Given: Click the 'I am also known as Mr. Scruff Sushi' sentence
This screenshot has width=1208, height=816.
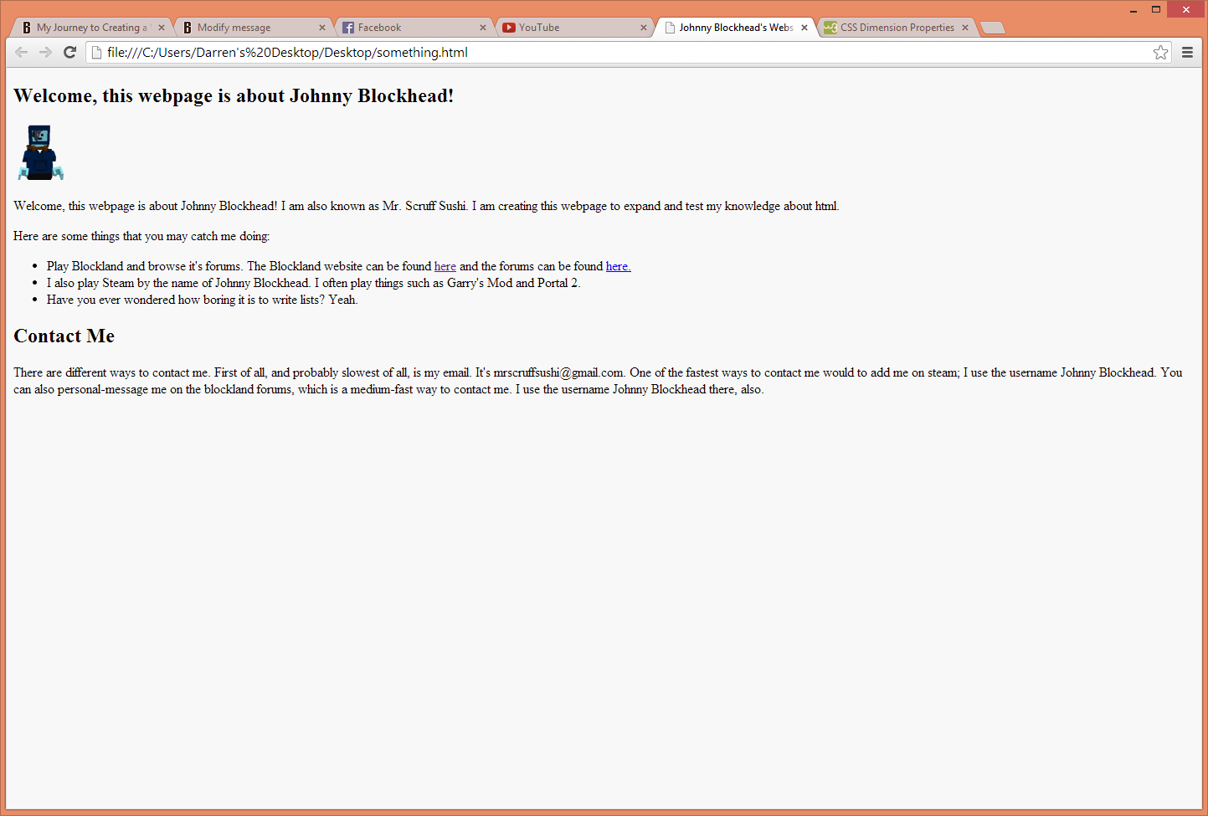Looking at the screenshot, I should [x=374, y=206].
